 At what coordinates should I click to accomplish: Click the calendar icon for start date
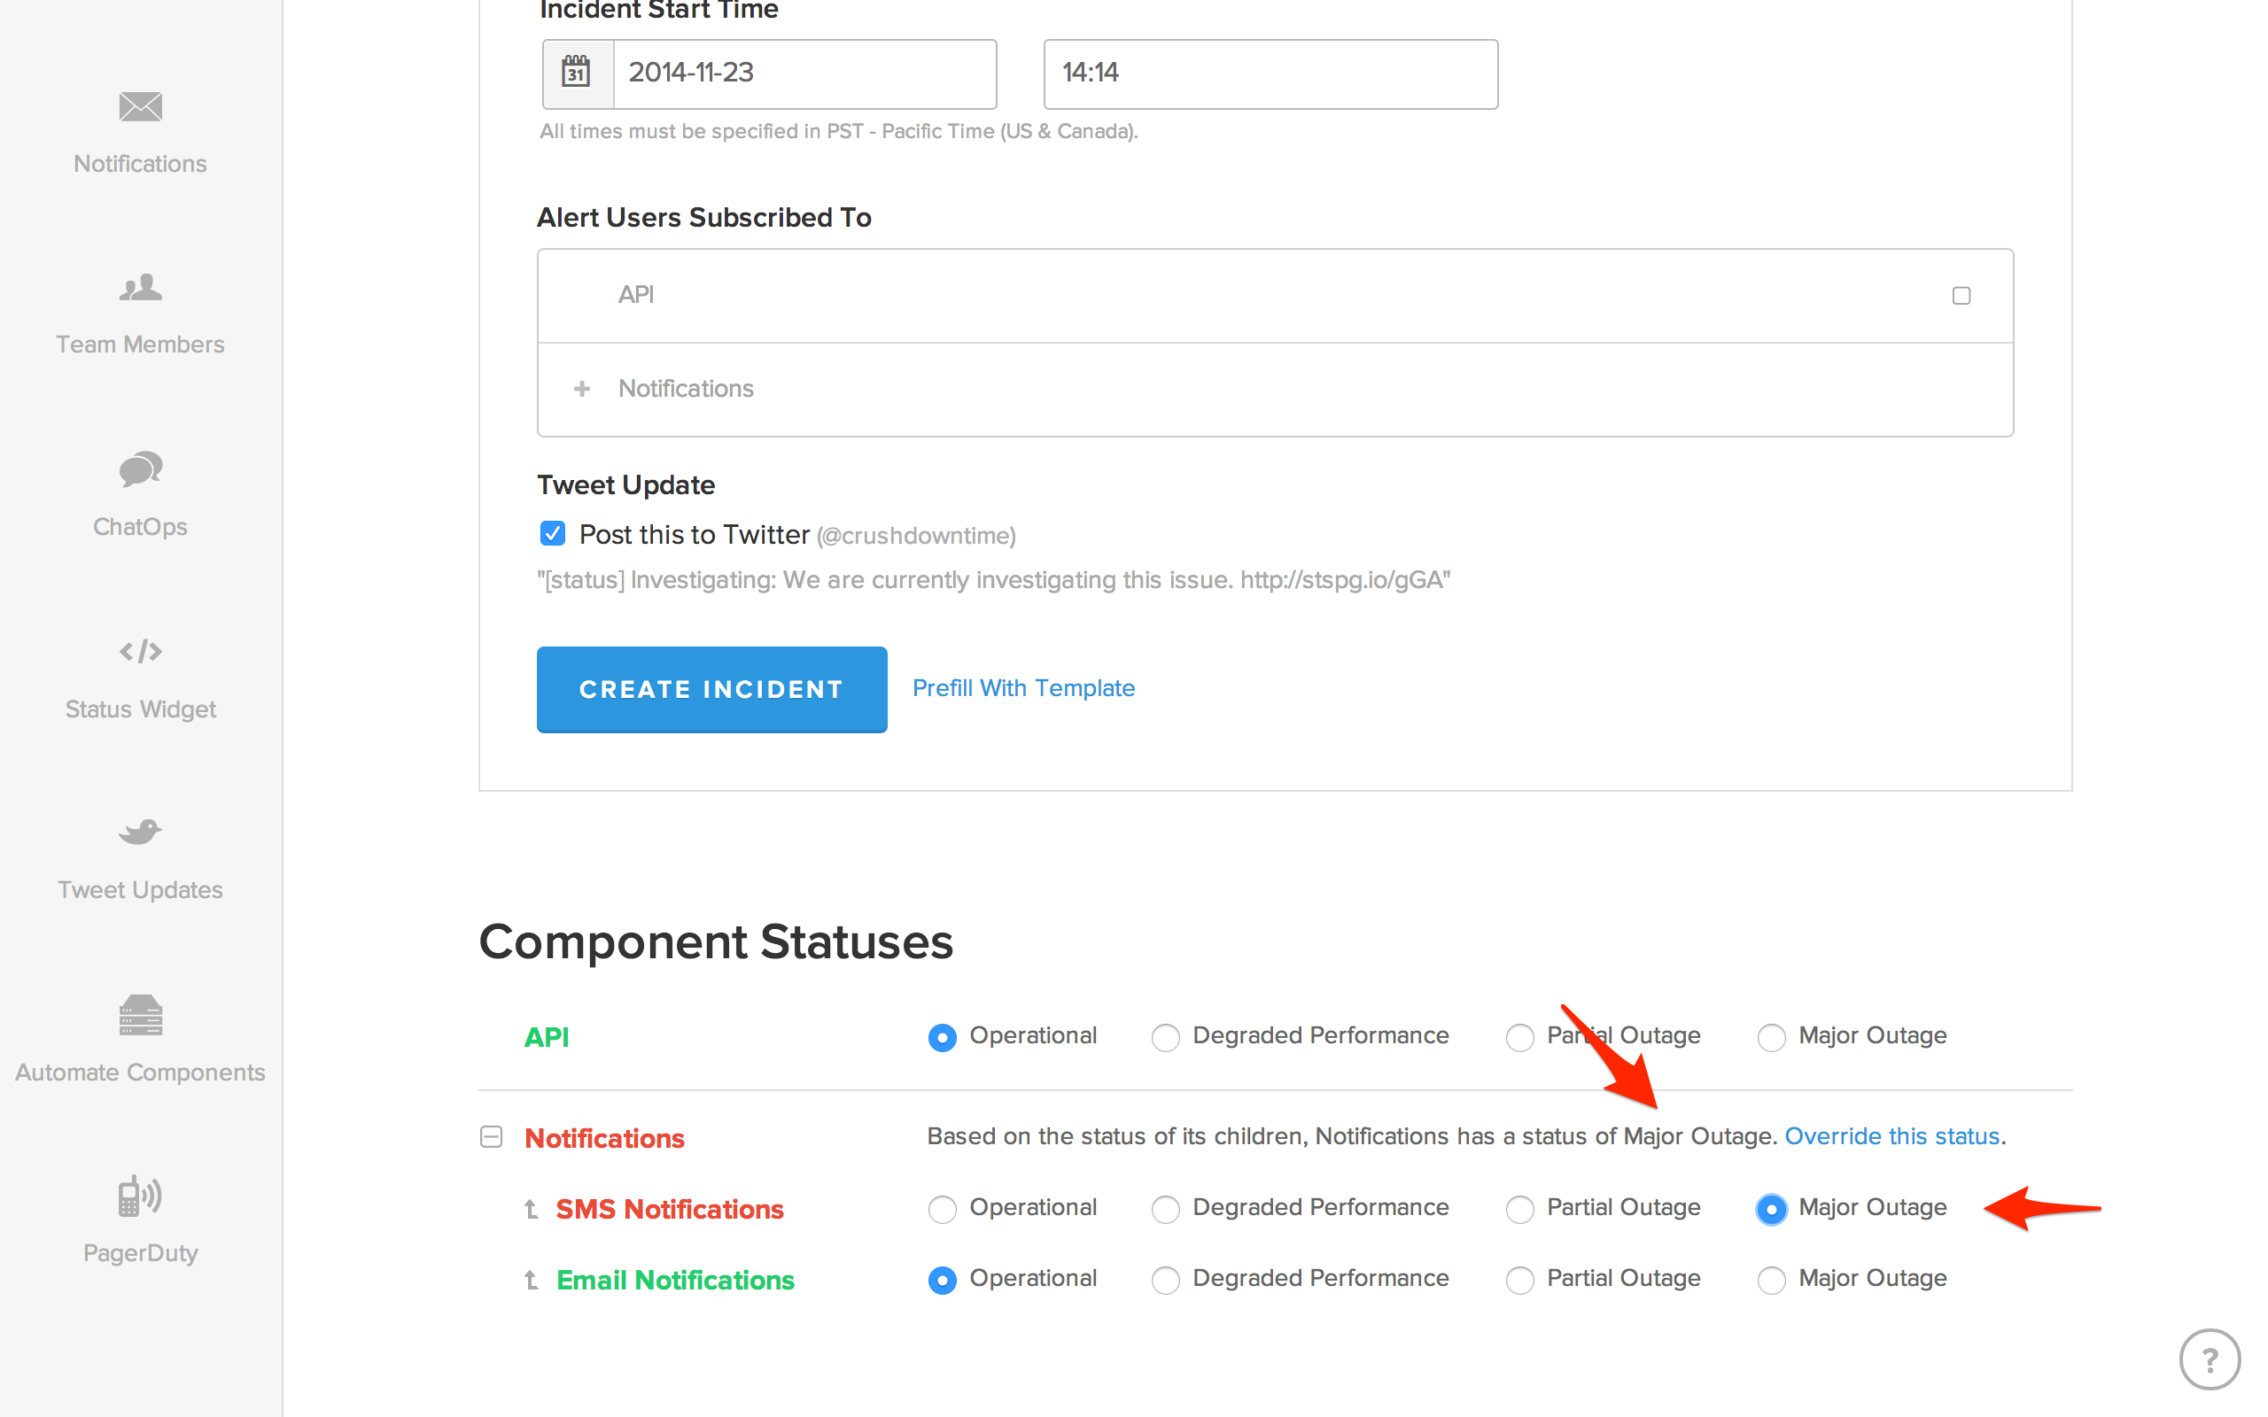(x=577, y=74)
